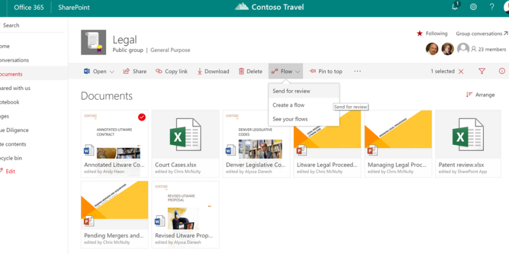The width and height of the screenshot is (509, 254).
Task: Choose See your flows from menu
Action: coord(304,119)
